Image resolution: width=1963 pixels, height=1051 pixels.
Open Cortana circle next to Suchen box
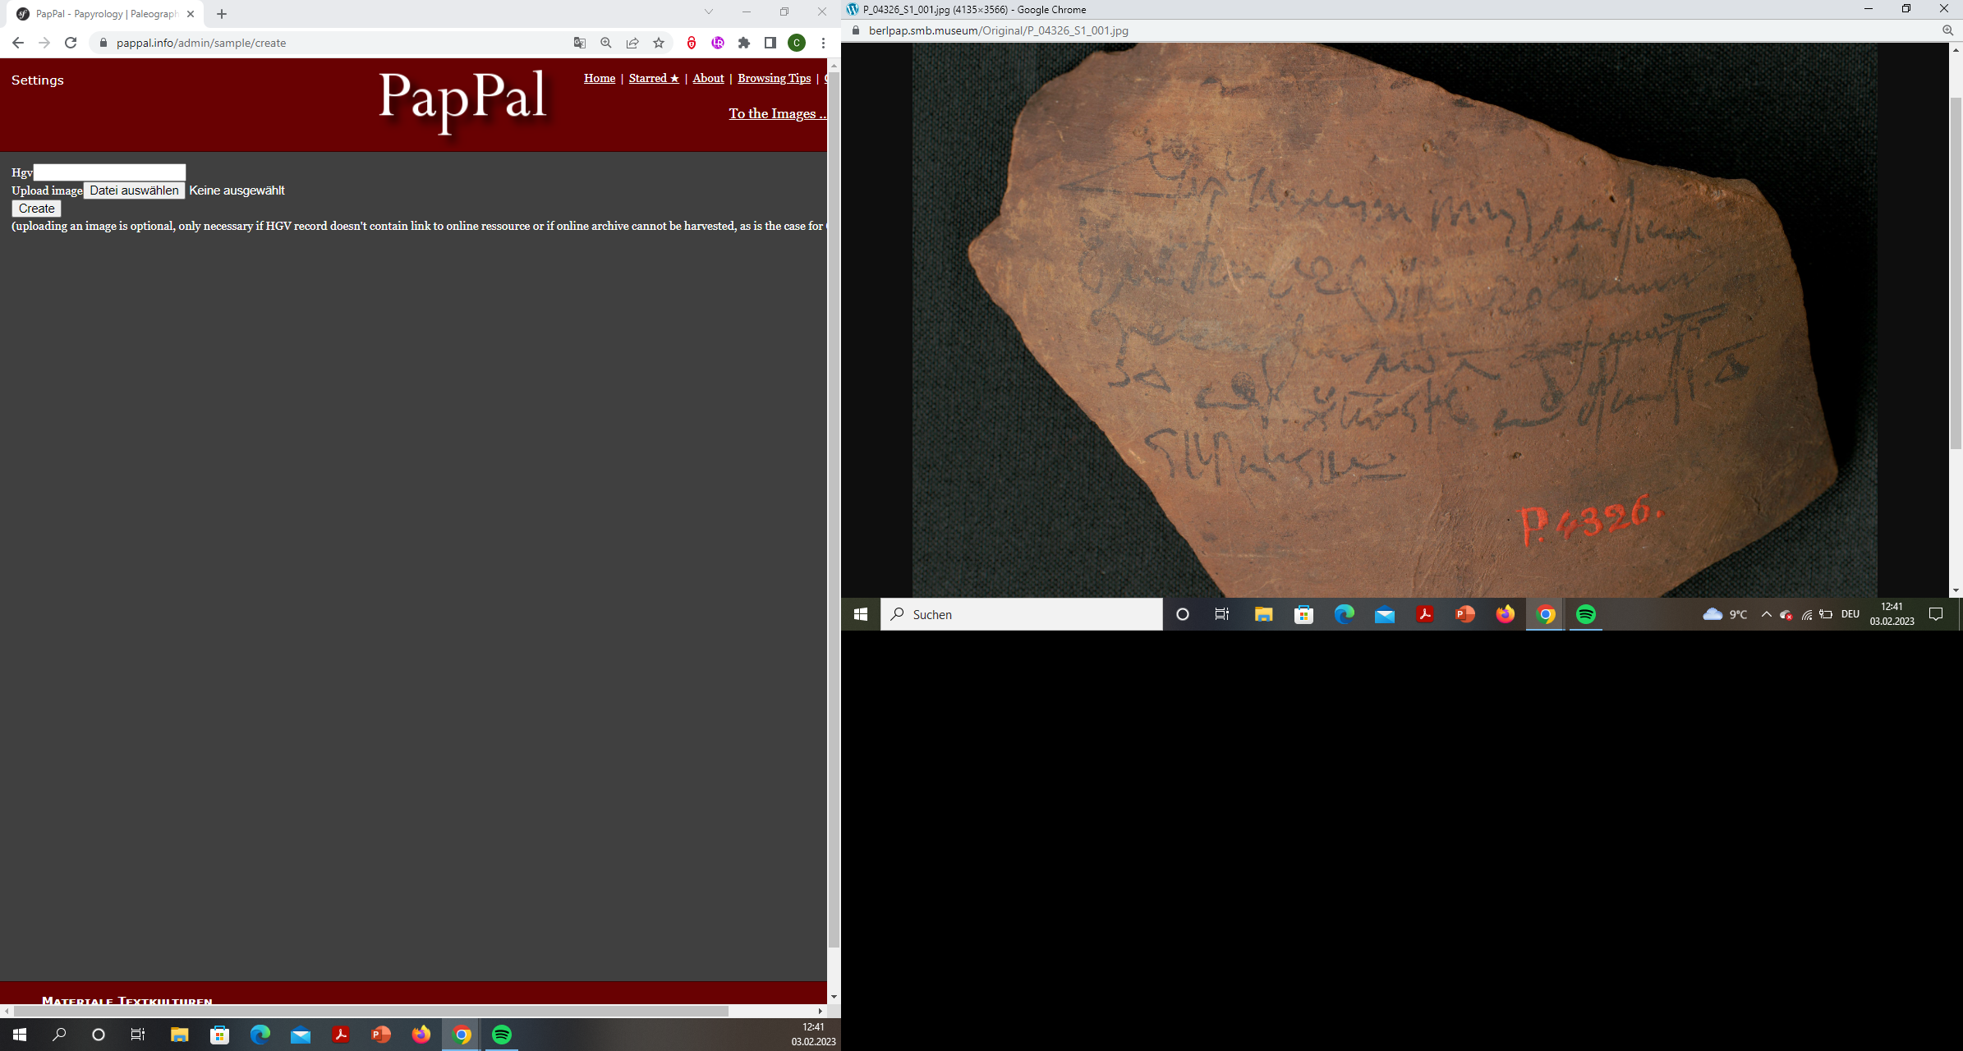pyautogui.click(x=1183, y=614)
